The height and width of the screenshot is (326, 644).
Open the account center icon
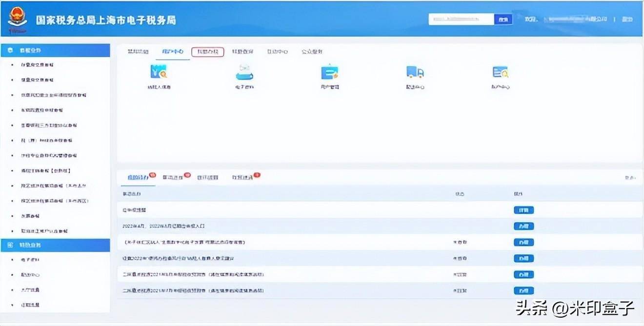[501, 72]
